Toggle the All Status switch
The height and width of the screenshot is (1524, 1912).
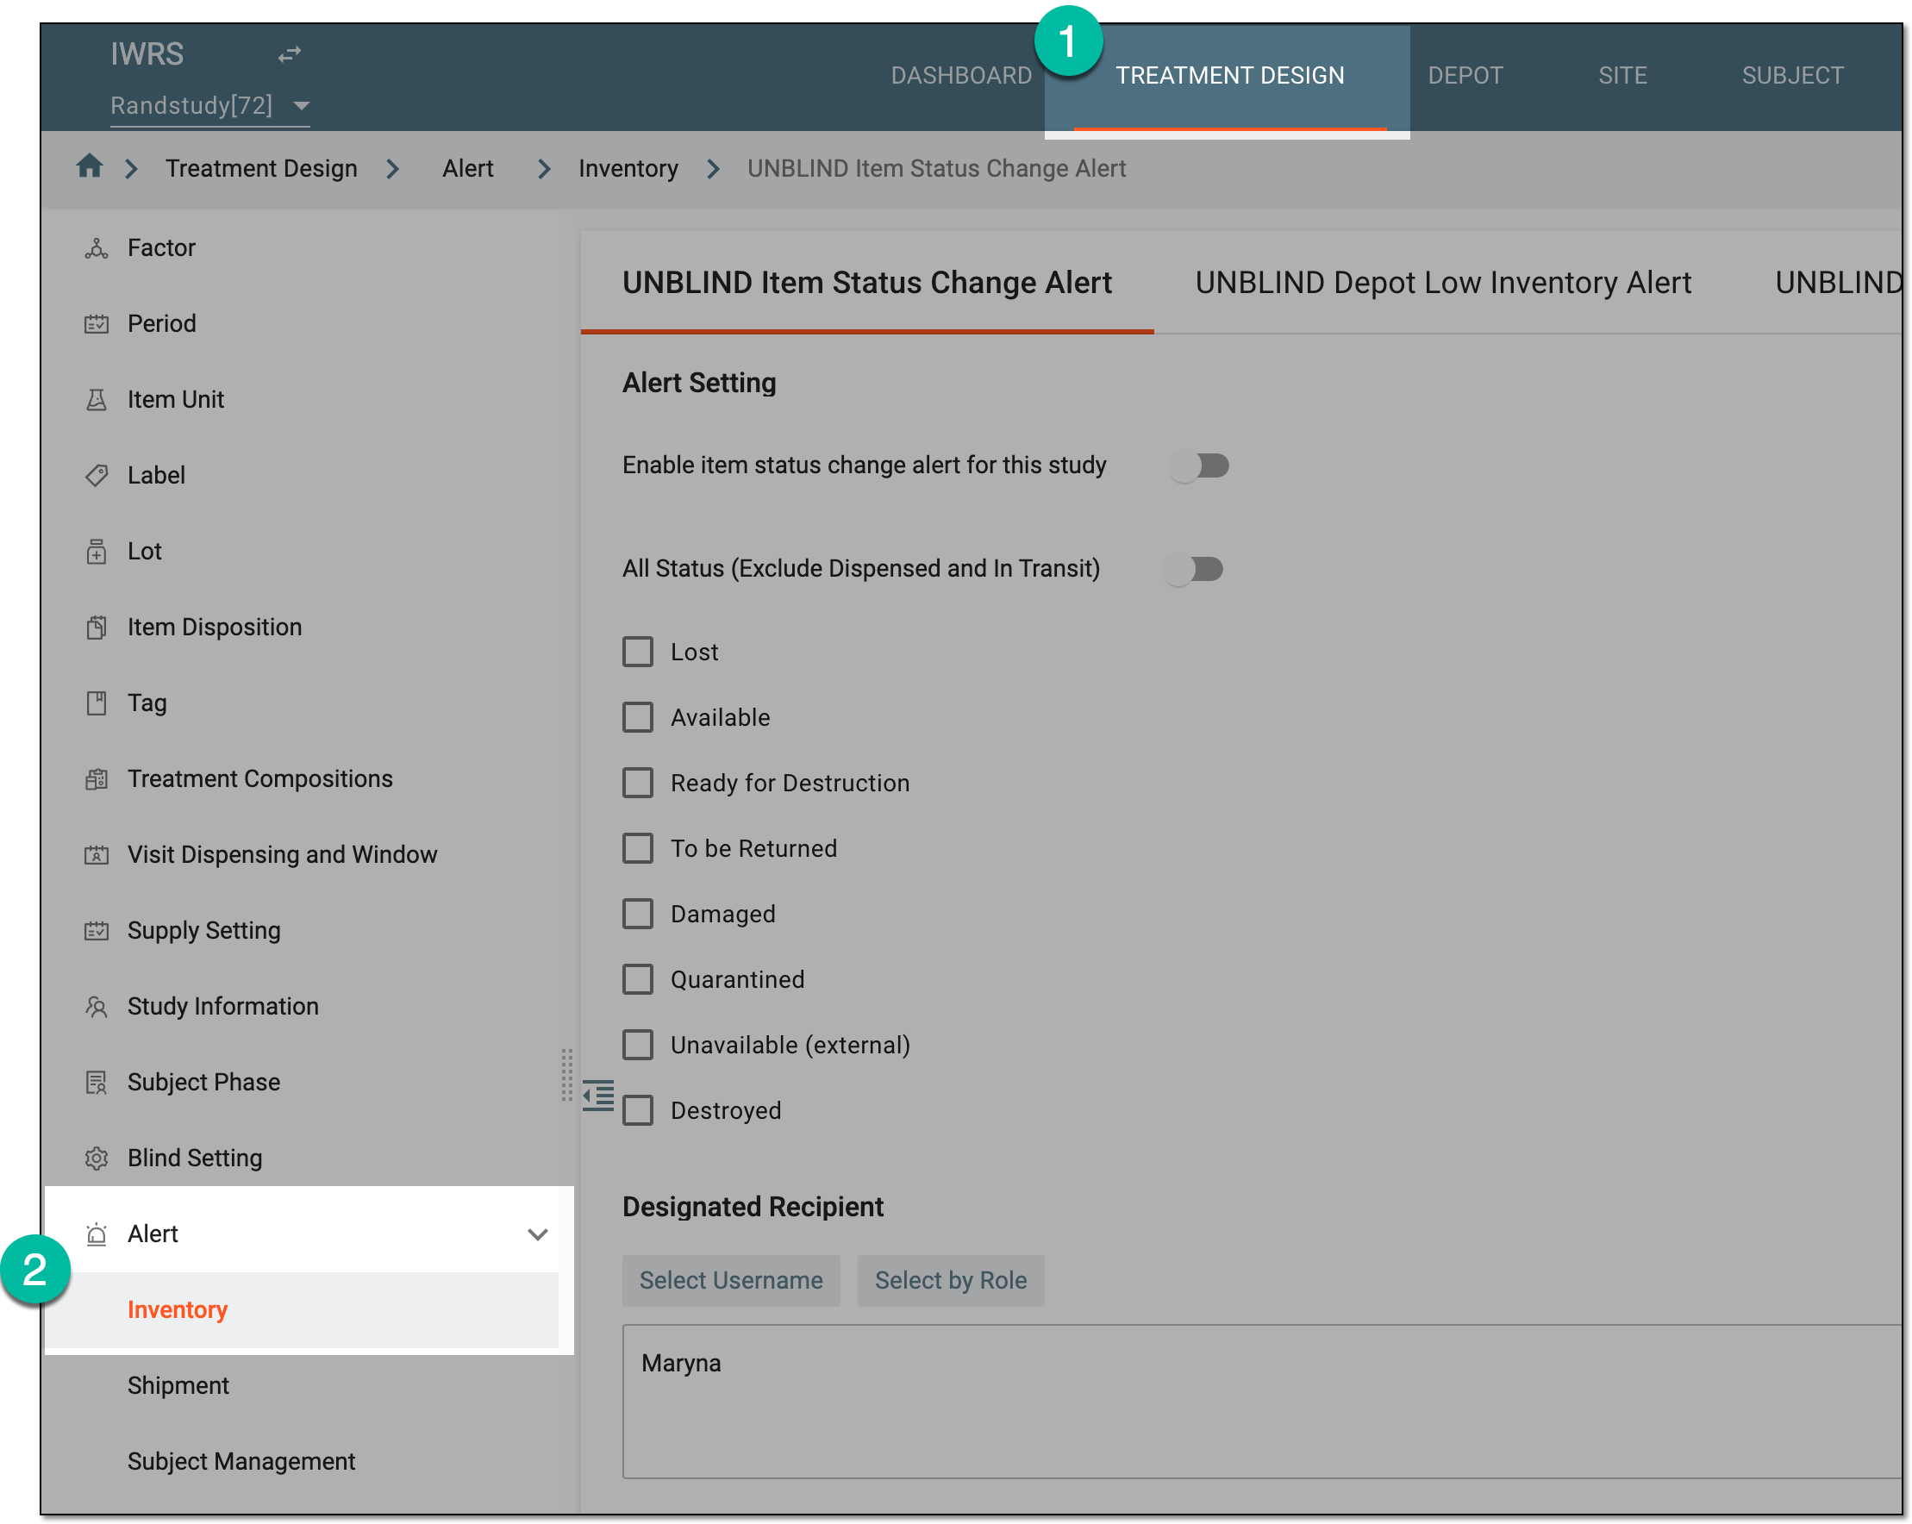click(1193, 568)
